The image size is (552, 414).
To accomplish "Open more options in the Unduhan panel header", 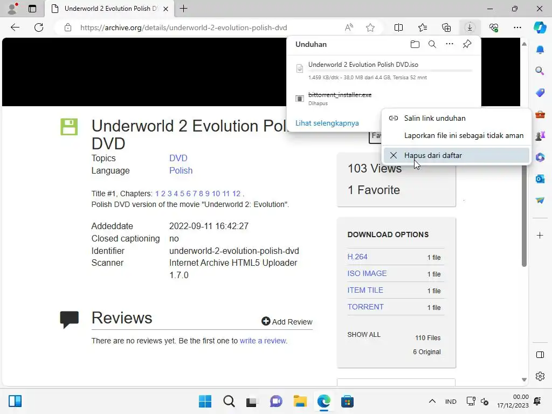I will click(x=450, y=44).
